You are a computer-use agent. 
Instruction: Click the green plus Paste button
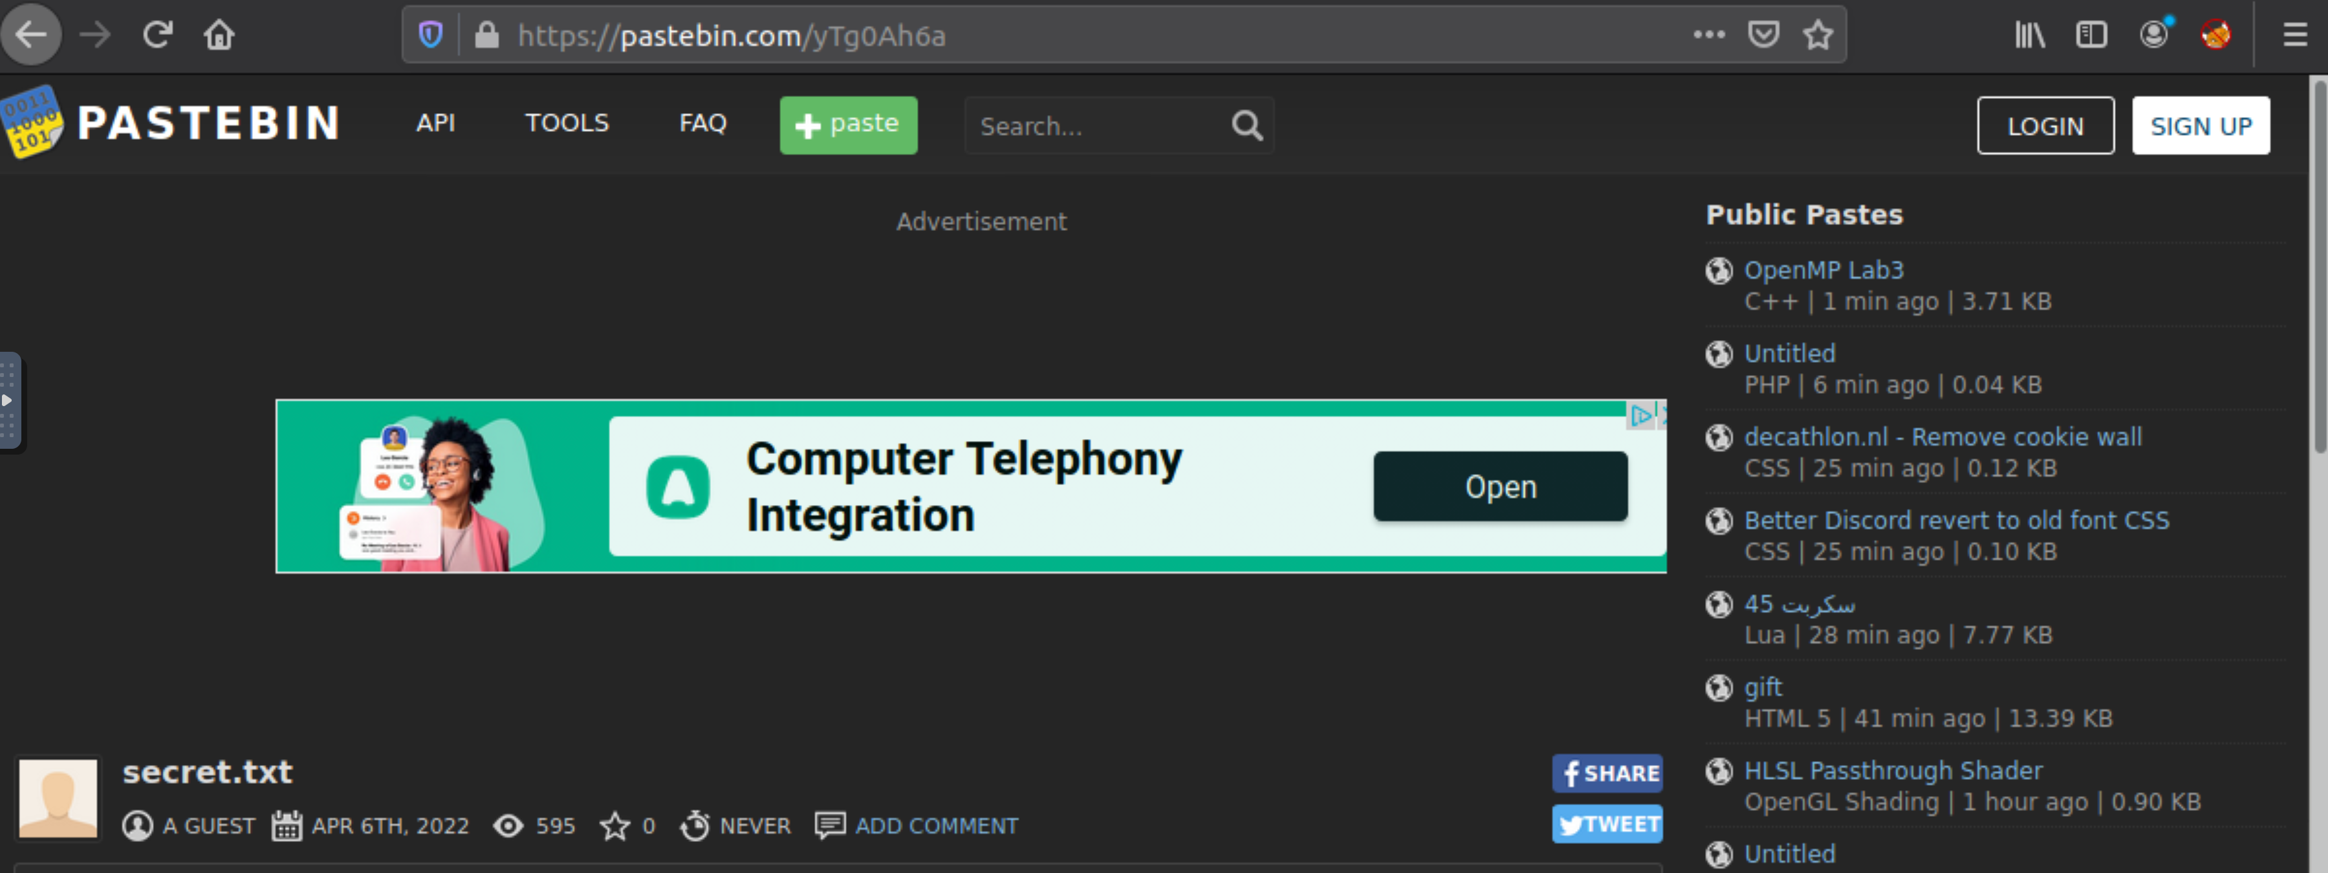(x=851, y=125)
